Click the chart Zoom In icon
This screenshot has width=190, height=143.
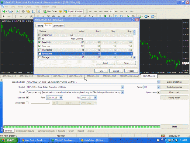pos(116,16)
